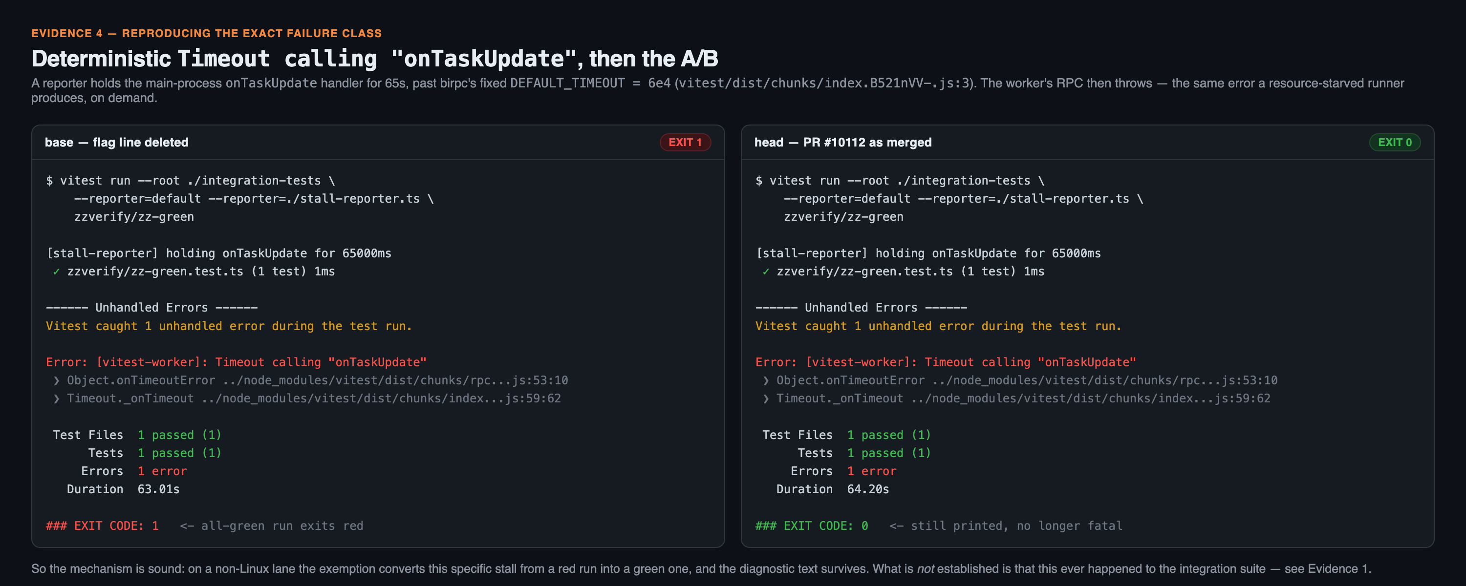Click the red "Error: [vitest-worker]" line in base panel
This screenshot has height=586, width=1466.
click(x=236, y=362)
